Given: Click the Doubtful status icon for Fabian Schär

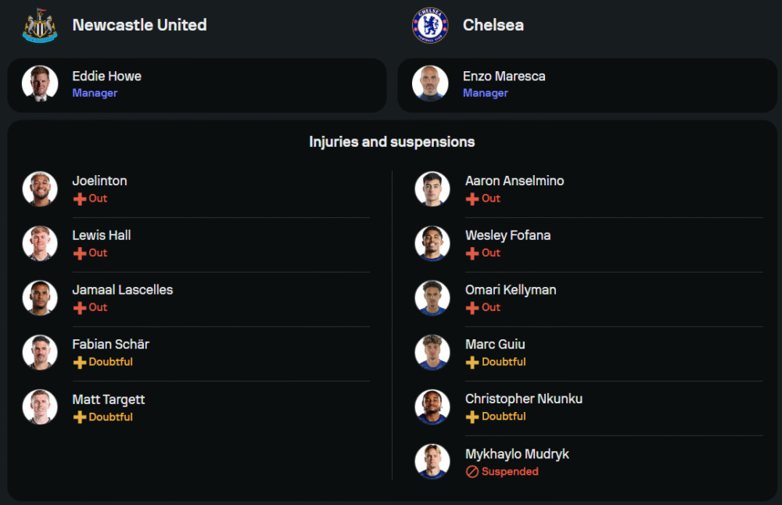Looking at the screenshot, I should (79, 363).
